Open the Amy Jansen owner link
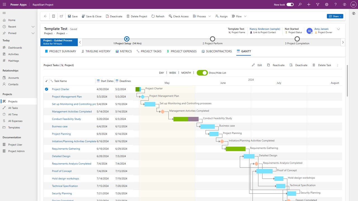 point(321,29)
